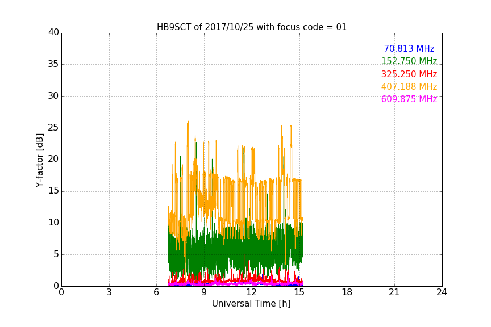Click the y-axis tick label 25

click(x=53, y=128)
